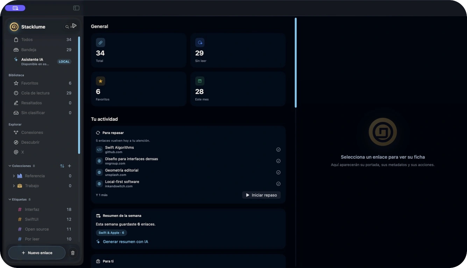Mark Diseño para interfaces densas reviewed

click(x=278, y=161)
